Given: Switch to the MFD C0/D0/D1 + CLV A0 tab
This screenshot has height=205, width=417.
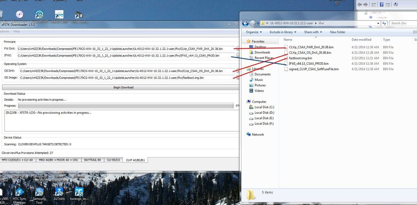Looking at the screenshot, I should (x=17, y=160).
